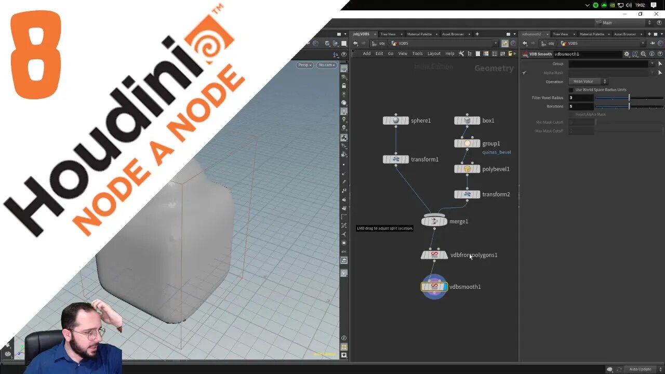The image size is (665, 374).
Task: Toggle the parameter pane pin icon
Action: point(651,44)
